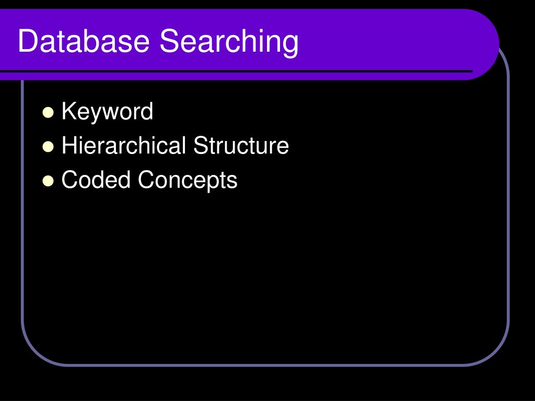Image resolution: width=535 pixels, height=401 pixels.
Task: Click the yellow bullet beside Keyword
Action: click(48, 113)
